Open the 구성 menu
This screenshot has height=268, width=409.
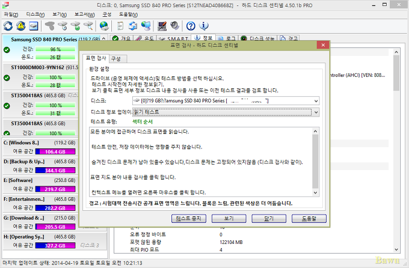(x=106, y=14)
